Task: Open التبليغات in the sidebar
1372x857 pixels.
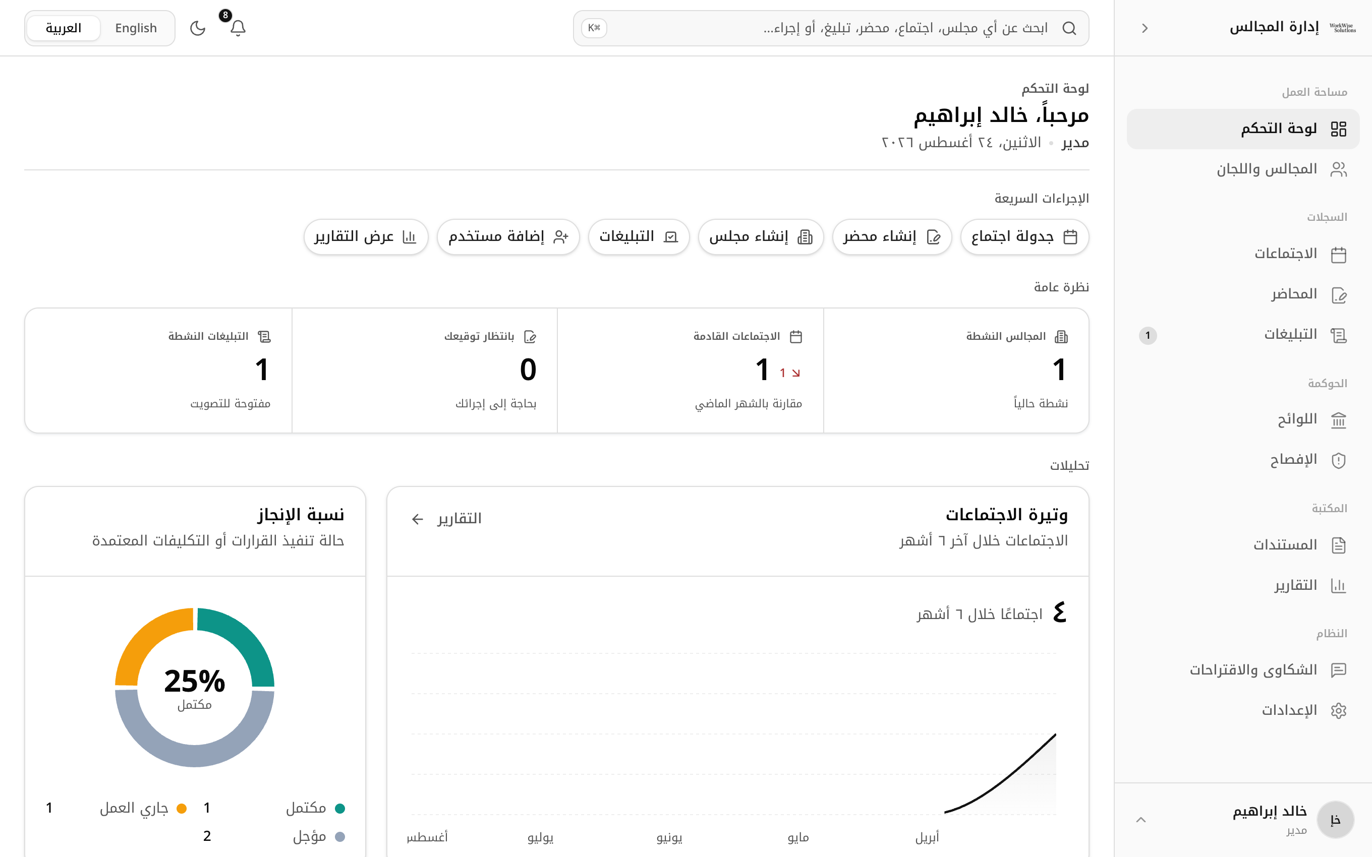Action: (1243, 334)
